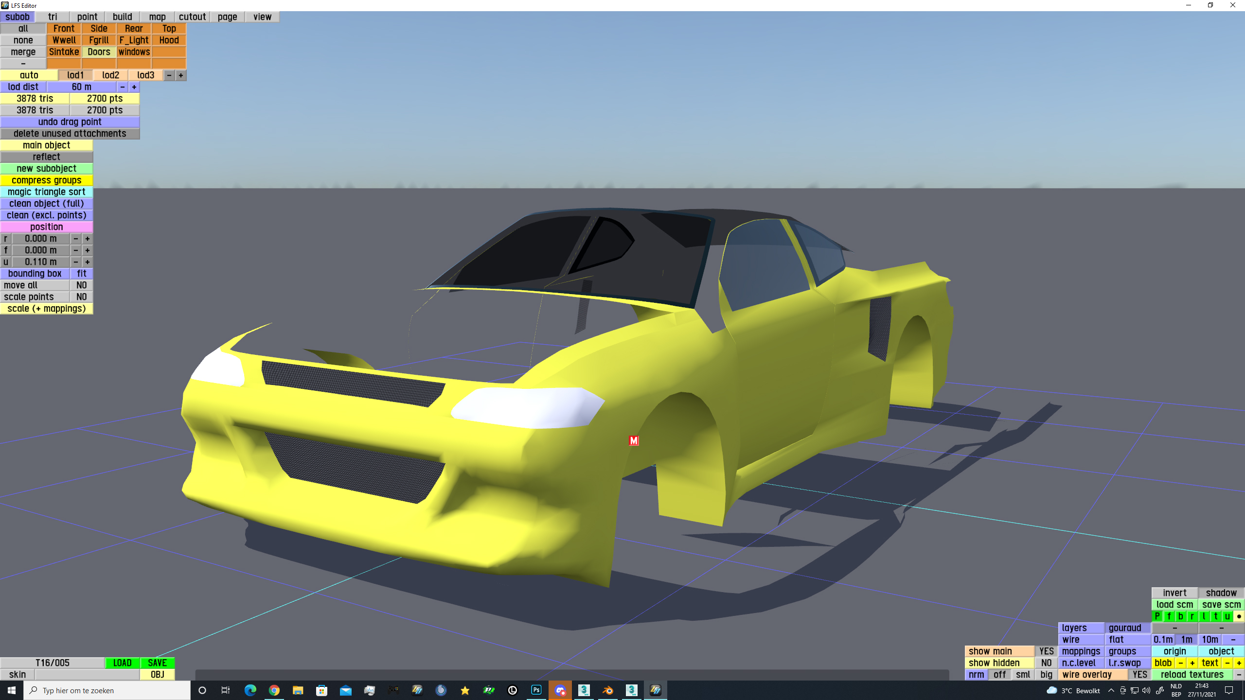Toggle show hidden NO setting

click(x=1046, y=663)
